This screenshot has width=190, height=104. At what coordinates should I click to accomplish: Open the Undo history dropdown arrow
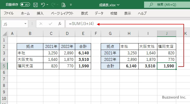47,5
